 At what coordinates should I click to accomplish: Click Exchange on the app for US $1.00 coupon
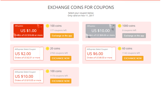click(62, 36)
